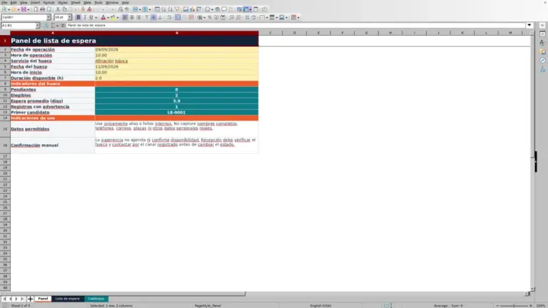Expand the Font Color dropdown arrow
548x308 pixels.
[x=108, y=17]
